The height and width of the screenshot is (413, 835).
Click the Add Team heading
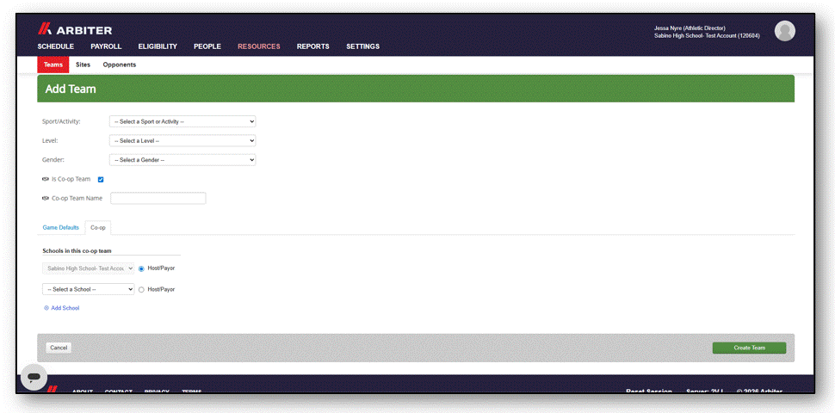point(71,89)
